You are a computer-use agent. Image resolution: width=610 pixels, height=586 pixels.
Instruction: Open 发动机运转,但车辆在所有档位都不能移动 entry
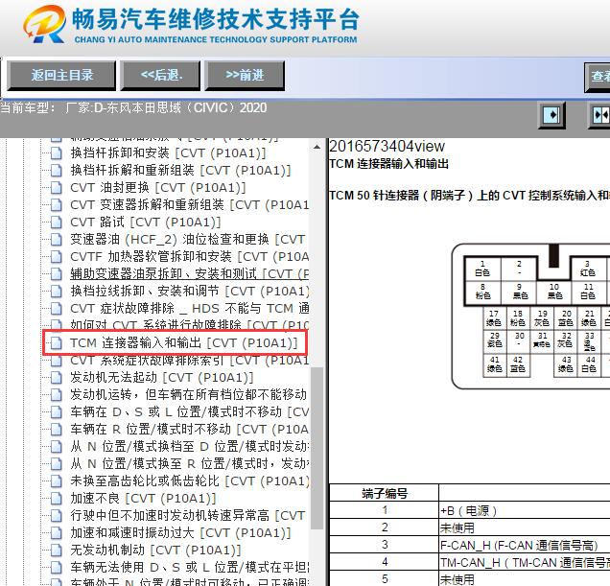tap(188, 394)
